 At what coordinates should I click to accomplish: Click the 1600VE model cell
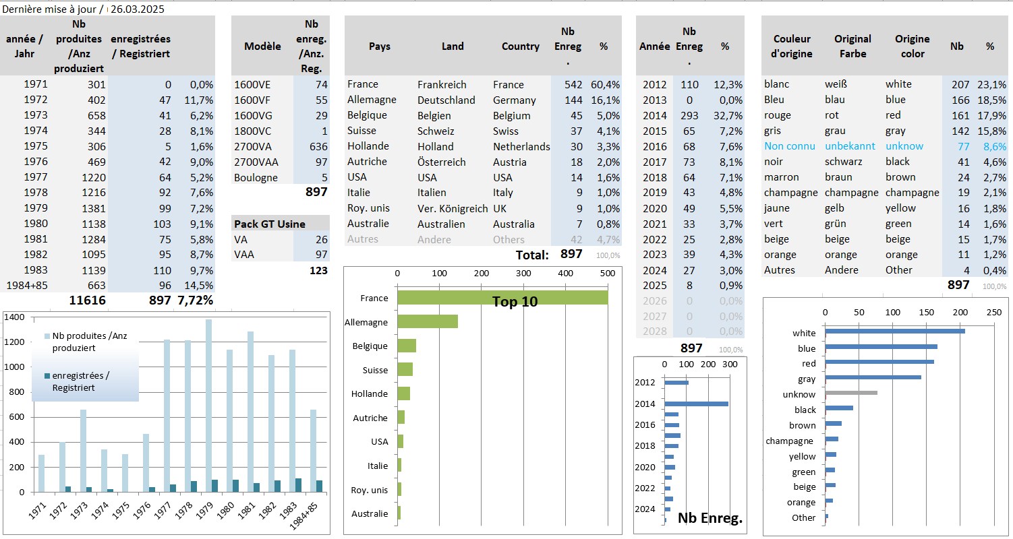tap(252, 84)
